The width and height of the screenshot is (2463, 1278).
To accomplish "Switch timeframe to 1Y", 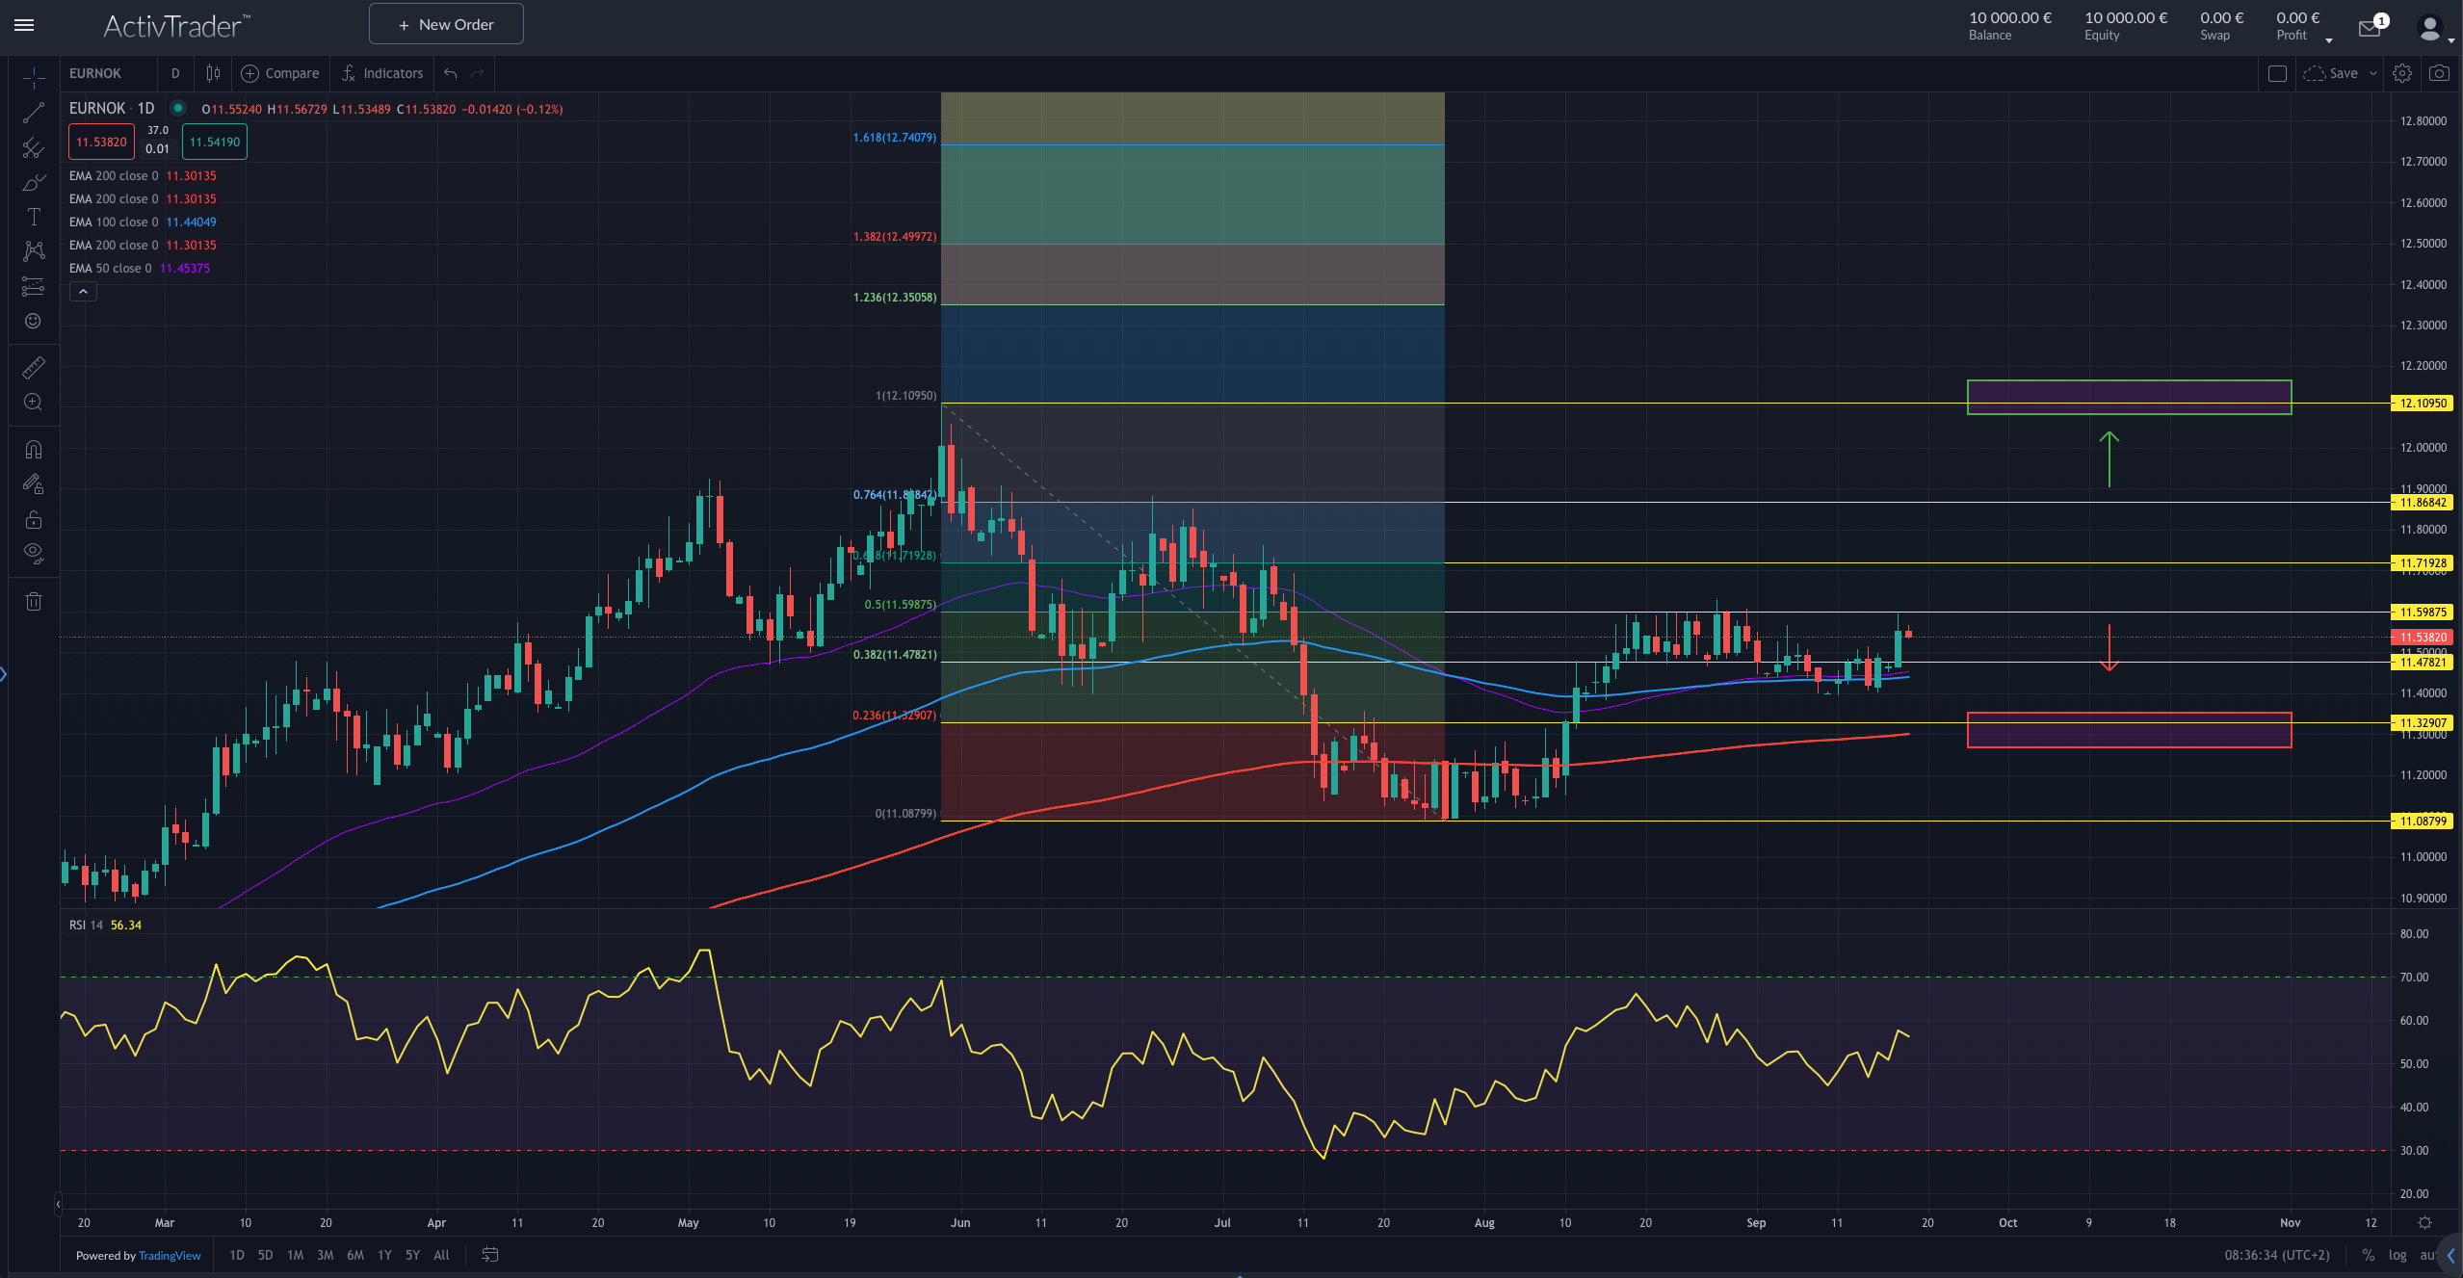I will 383,1255.
